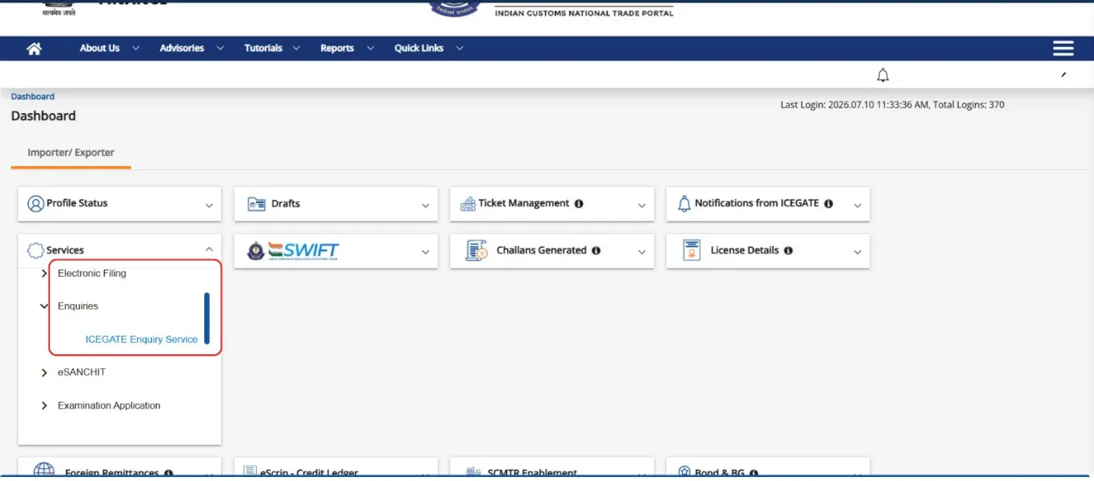Click Indian Customs National Trade Portal title
This screenshot has height=481, width=1094.
[x=584, y=13]
